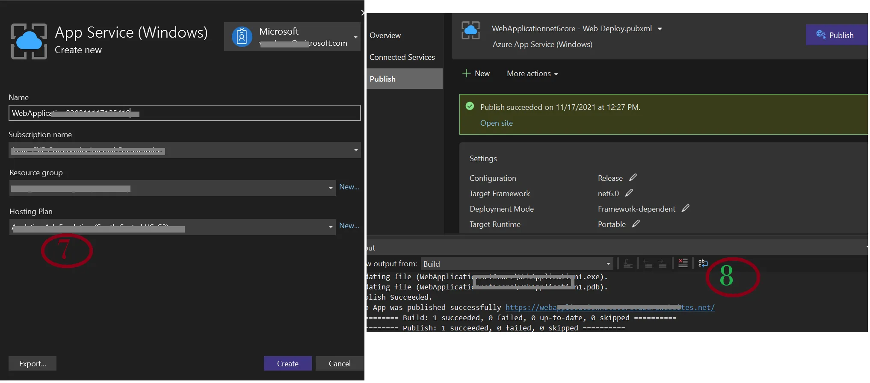
Task: Edit the Framework-dependent Deployment Mode pencil icon
Action: 685,208
